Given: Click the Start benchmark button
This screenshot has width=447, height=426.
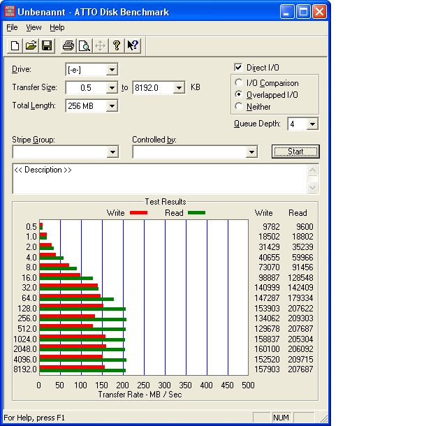Looking at the screenshot, I should (295, 152).
